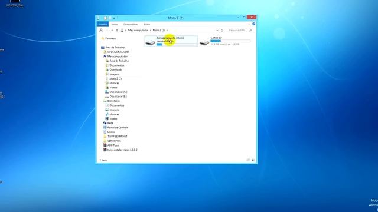Open Vídeos under Meu computador

113,88
